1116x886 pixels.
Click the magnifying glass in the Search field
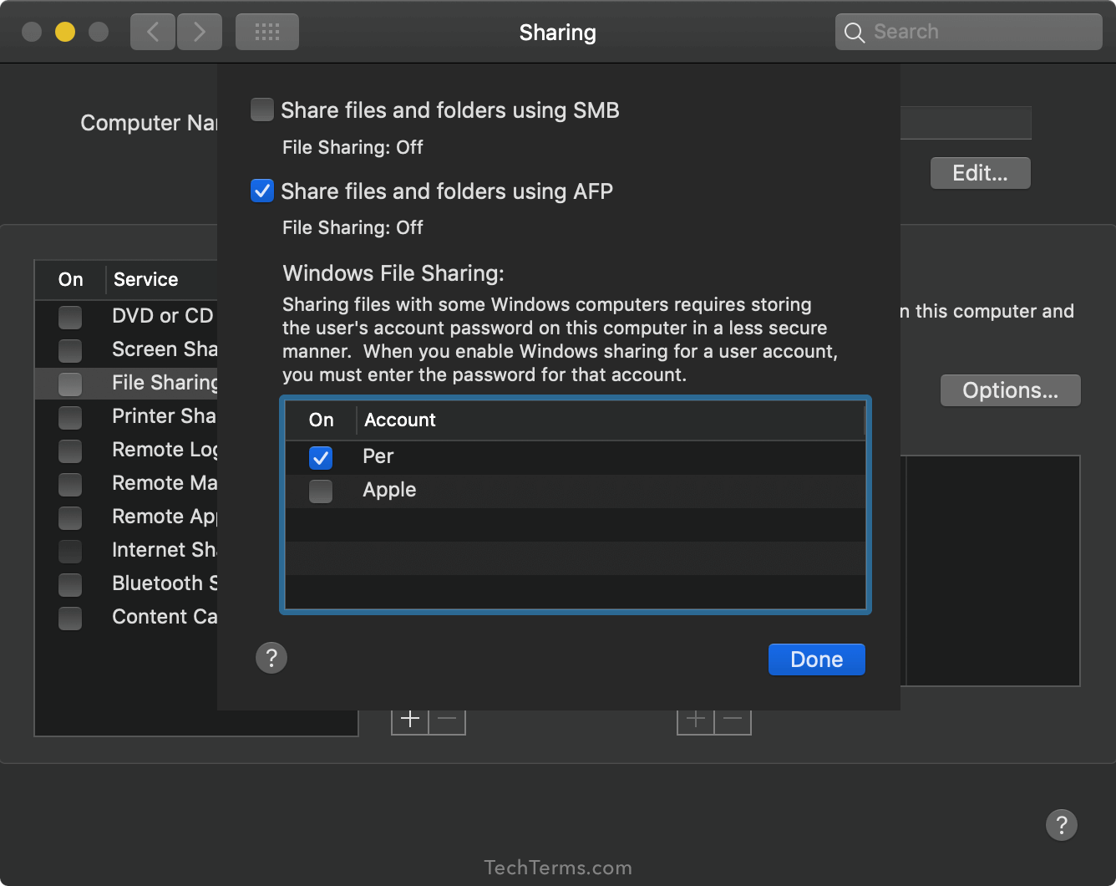click(x=854, y=32)
